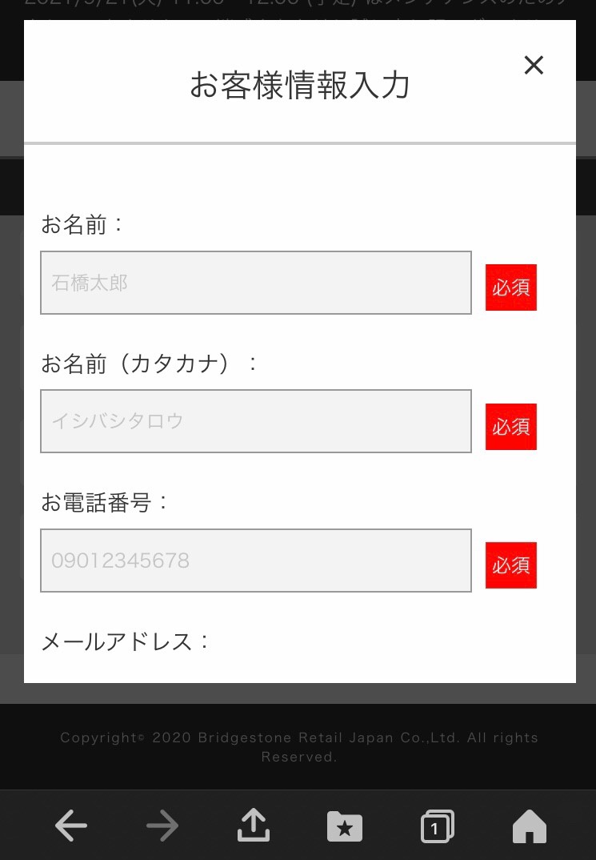The height and width of the screenshot is (860, 596).
Task: Tap the browser forward arrow
Action: 162,826
